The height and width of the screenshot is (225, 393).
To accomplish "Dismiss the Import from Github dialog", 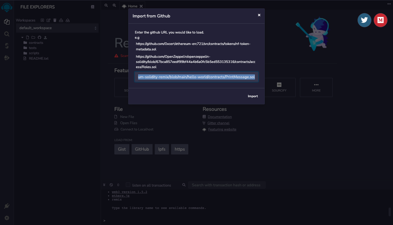I will point(259,15).
